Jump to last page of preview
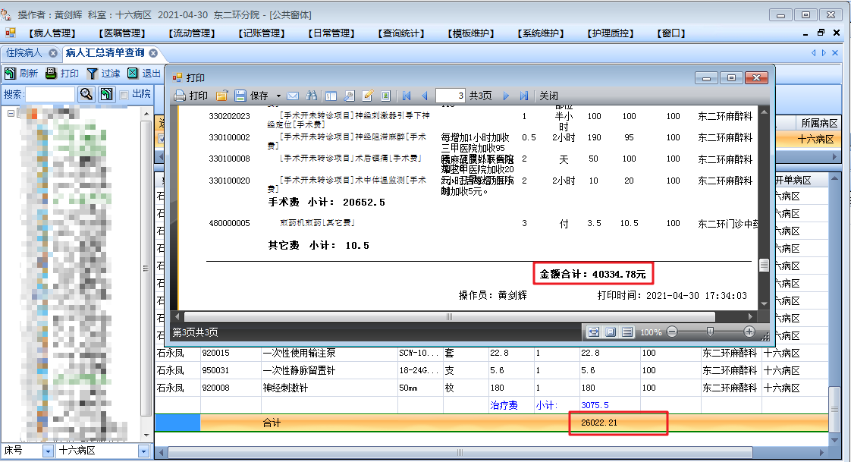 [524, 96]
